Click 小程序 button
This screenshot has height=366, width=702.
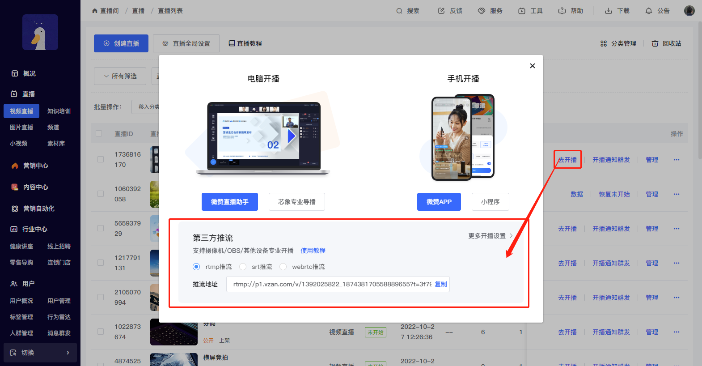tap(491, 202)
